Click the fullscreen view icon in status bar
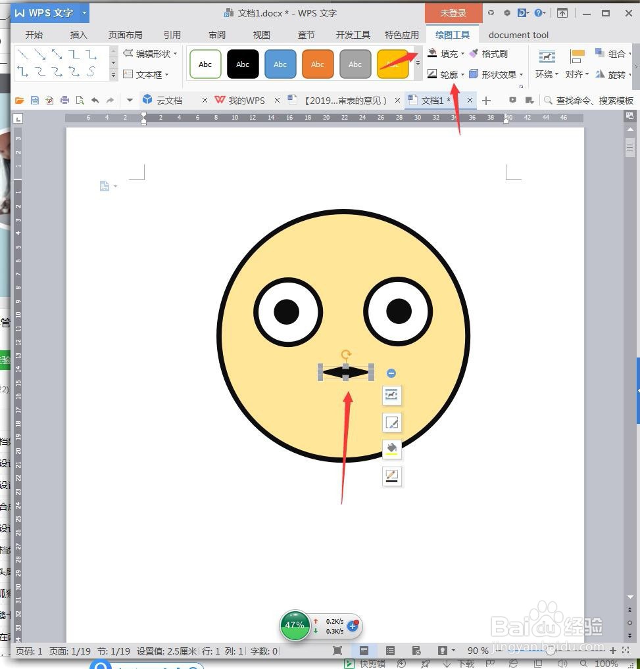The height and width of the screenshot is (669, 640). [337, 650]
